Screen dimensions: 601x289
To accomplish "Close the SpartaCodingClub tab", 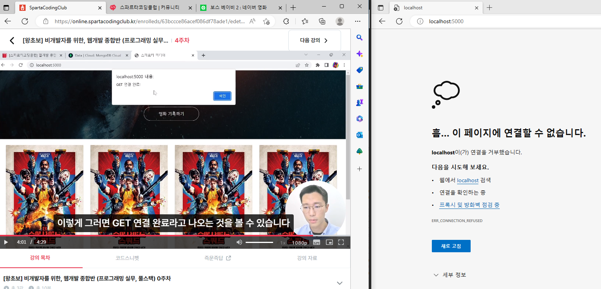I will 100,8.
